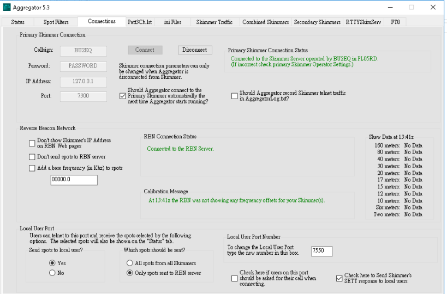Click the Local User Port field 7550

pyautogui.click(x=321, y=251)
